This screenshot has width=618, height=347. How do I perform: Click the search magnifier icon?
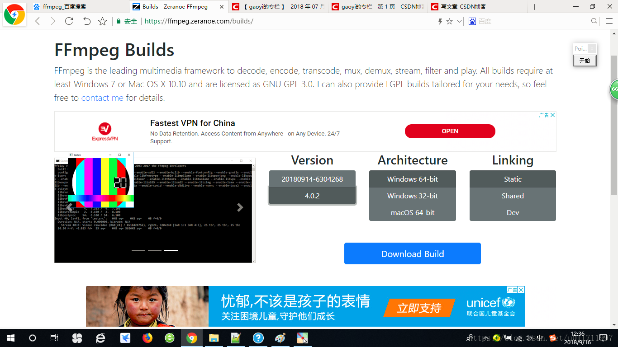pyautogui.click(x=594, y=21)
